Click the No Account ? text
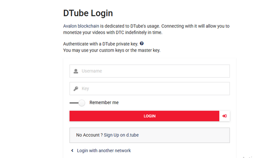The width and height of the screenshot is (259, 158). [88, 135]
